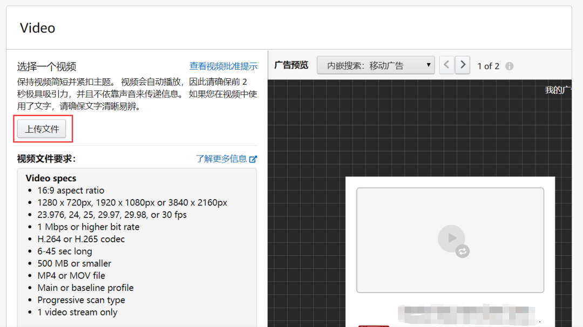Image resolution: width=583 pixels, height=327 pixels.
Task: Advance to the next ad preview using the arrow
Action: (x=462, y=64)
